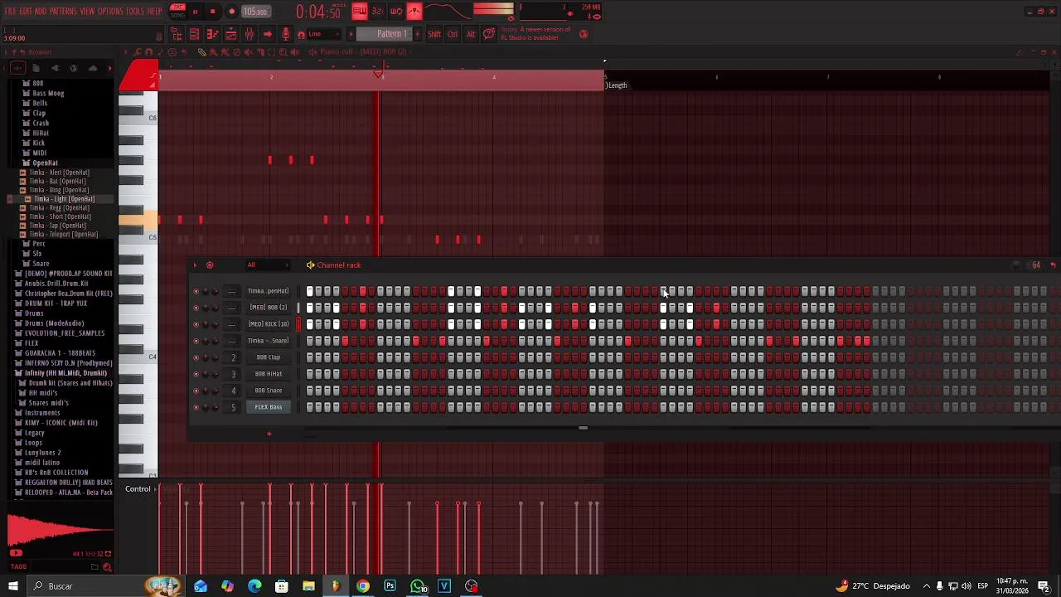Open the PATTERNS menu
Screen dimensions: 1061x597
(63, 12)
